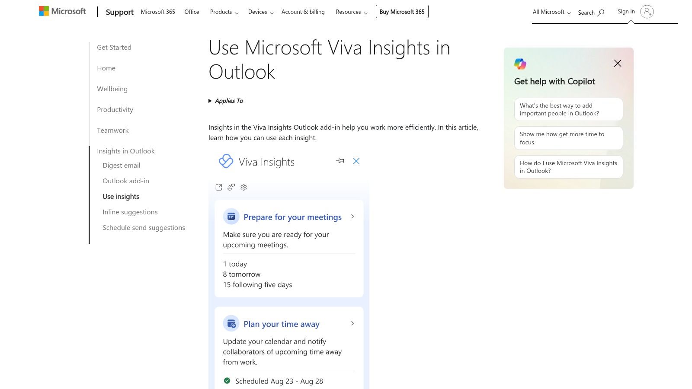Image resolution: width=692 pixels, height=389 pixels.
Task: Open the Resources dropdown menu
Action: click(x=352, y=12)
